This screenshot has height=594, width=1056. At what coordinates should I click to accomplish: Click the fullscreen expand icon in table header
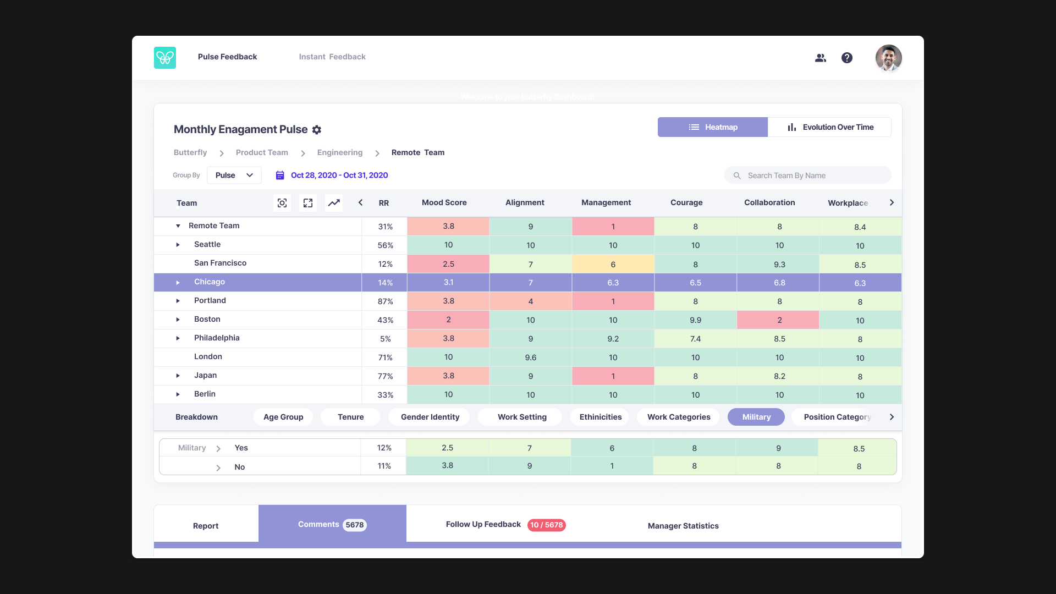(x=308, y=203)
